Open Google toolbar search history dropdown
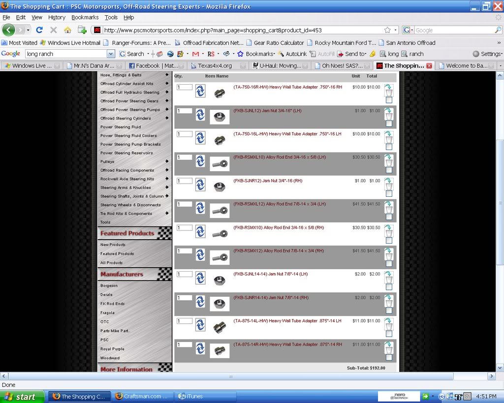The image size is (504, 403). 111,54
